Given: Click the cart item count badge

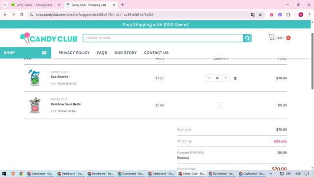Looking at the screenshot, I should point(288,38).
